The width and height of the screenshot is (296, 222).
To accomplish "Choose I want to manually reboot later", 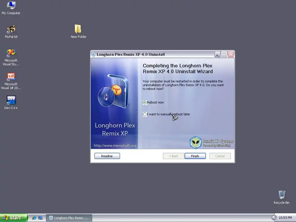I will [x=166, y=114].
